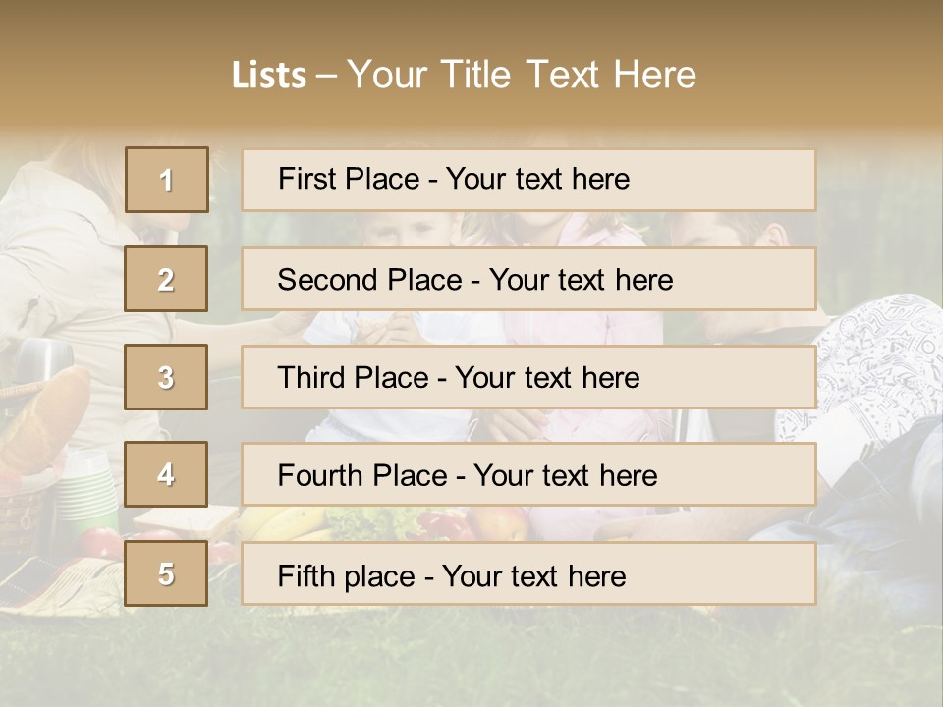Click the number 5 box
This screenshot has height=707, width=943.
(166, 573)
